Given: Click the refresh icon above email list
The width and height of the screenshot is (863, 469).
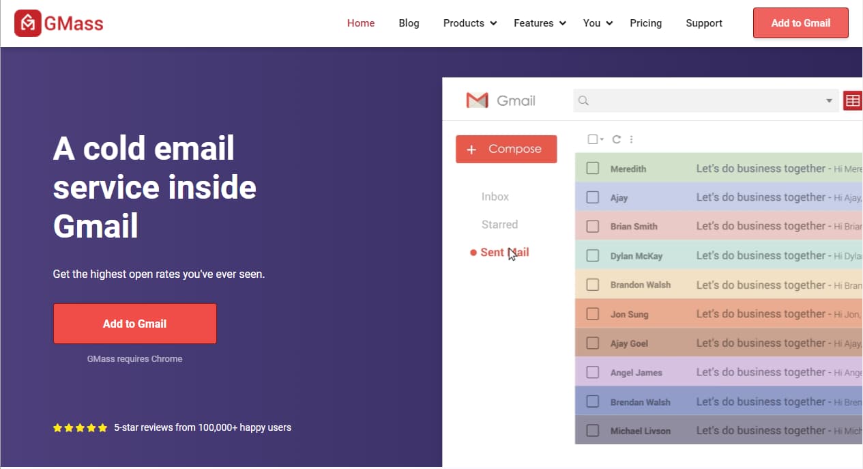Looking at the screenshot, I should click(616, 139).
